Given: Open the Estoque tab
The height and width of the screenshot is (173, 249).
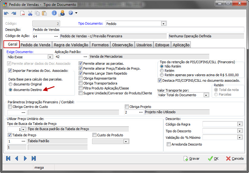Looking at the screenshot, I should [162, 45].
